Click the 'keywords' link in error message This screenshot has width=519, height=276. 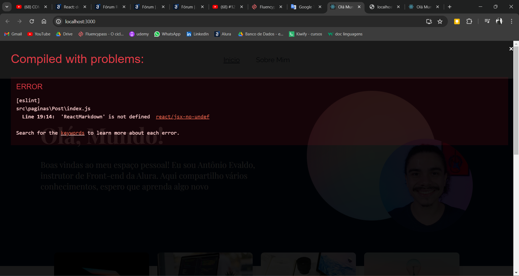[x=73, y=133]
